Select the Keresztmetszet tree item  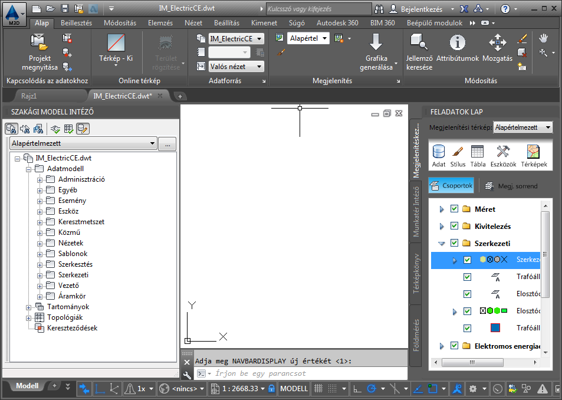(81, 222)
